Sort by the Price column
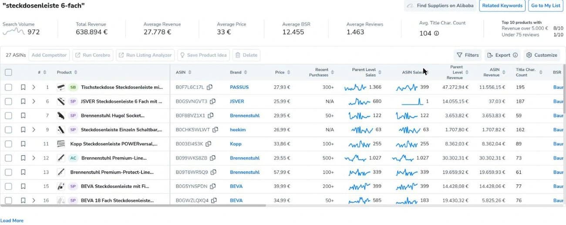Screen dimensions: 566x225 (289, 72)
